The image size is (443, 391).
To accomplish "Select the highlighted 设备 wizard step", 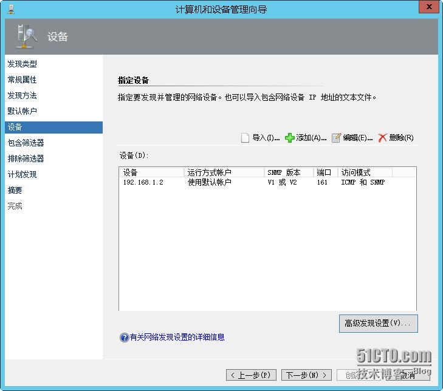I will coord(53,127).
